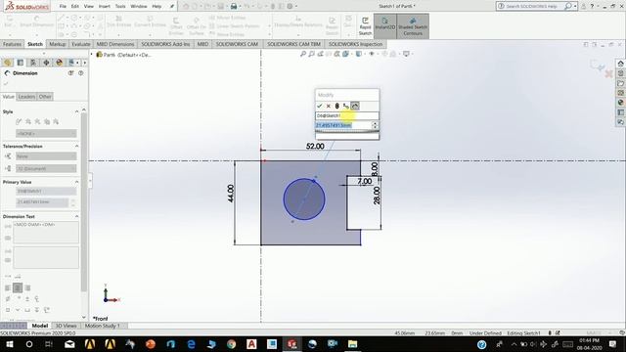The image size is (626, 352).
Task: Open Display Style dropdown in view toolbar
Action: tap(359, 54)
